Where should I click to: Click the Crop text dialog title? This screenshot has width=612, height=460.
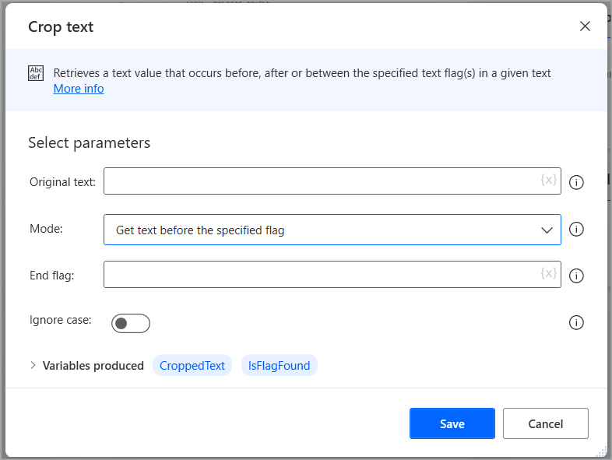(61, 27)
